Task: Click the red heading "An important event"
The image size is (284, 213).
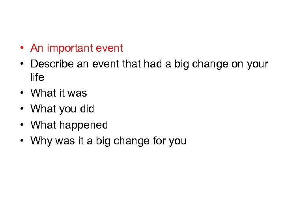Action: click(77, 48)
